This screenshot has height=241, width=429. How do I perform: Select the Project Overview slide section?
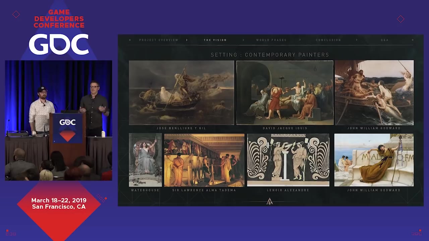[159, 40]
